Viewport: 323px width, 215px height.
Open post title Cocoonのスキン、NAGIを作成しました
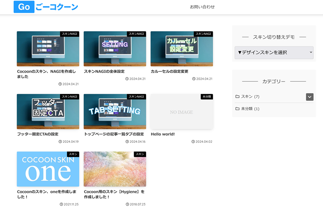tap(46, 74)
